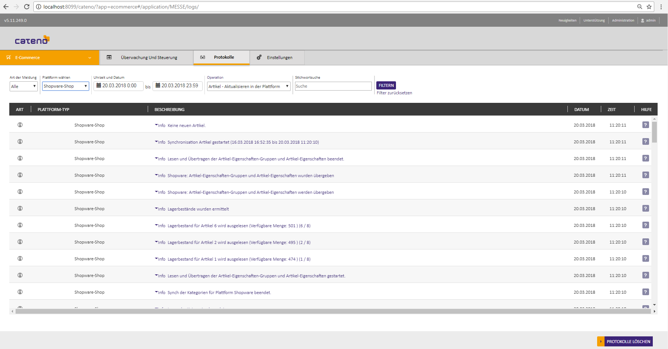Click the Cateno logo
The image size is (668, 349).
coord(32,40)
